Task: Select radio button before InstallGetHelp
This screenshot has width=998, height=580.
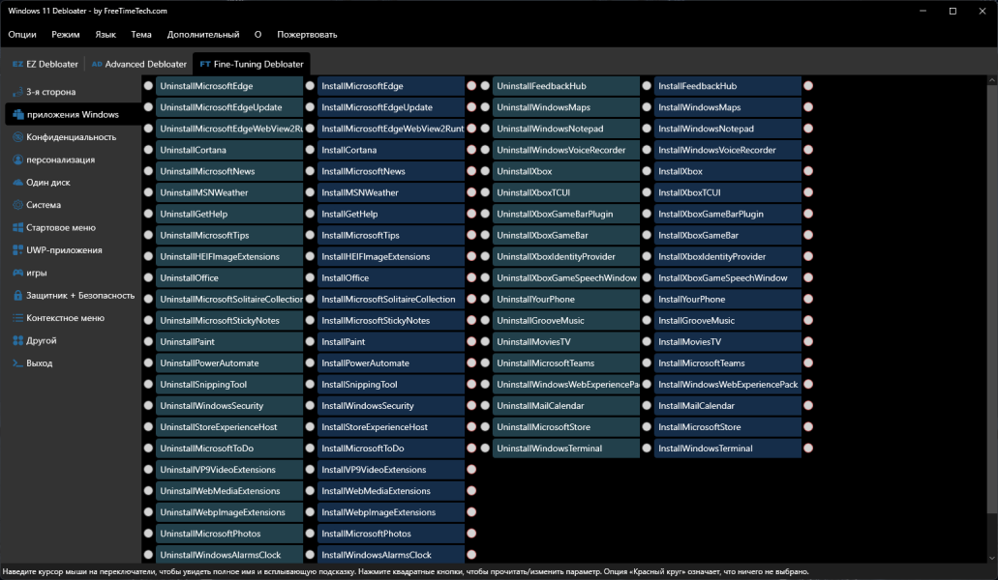Action: (x=310, y=214)
